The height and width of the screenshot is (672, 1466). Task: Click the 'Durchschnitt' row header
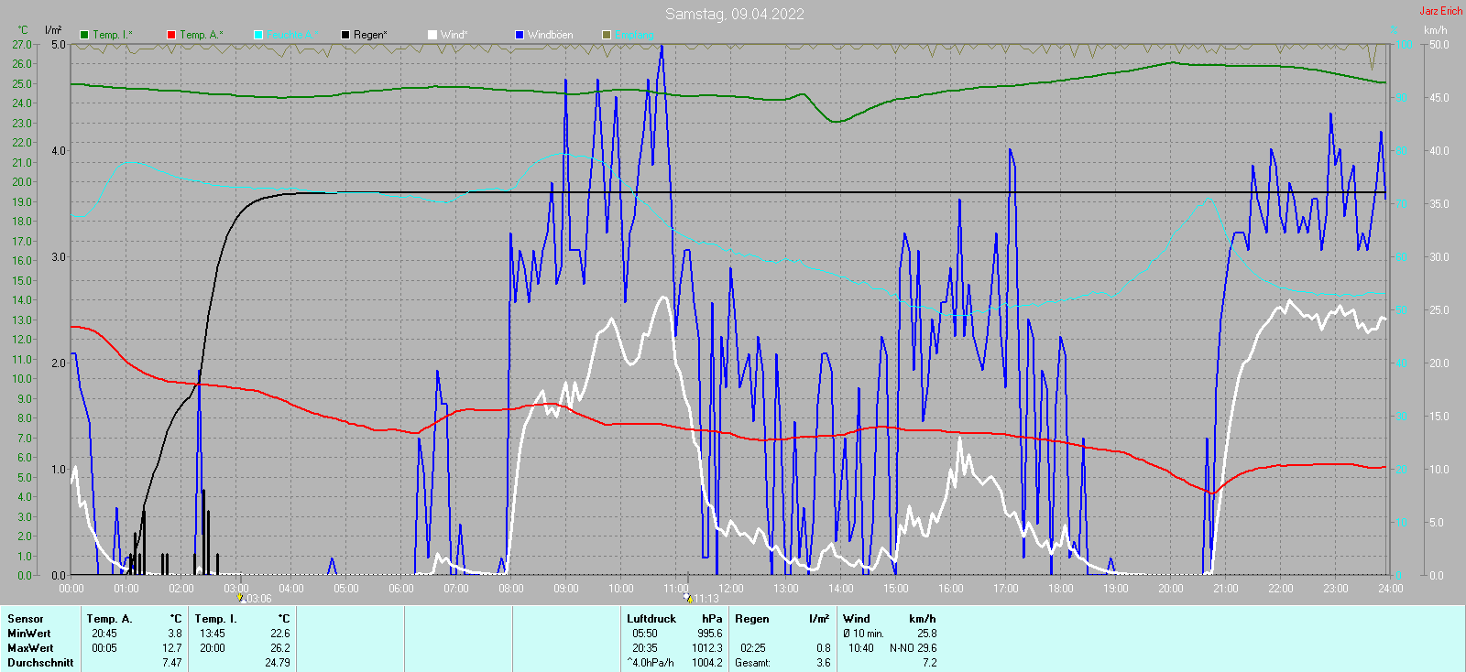(40, 663)
